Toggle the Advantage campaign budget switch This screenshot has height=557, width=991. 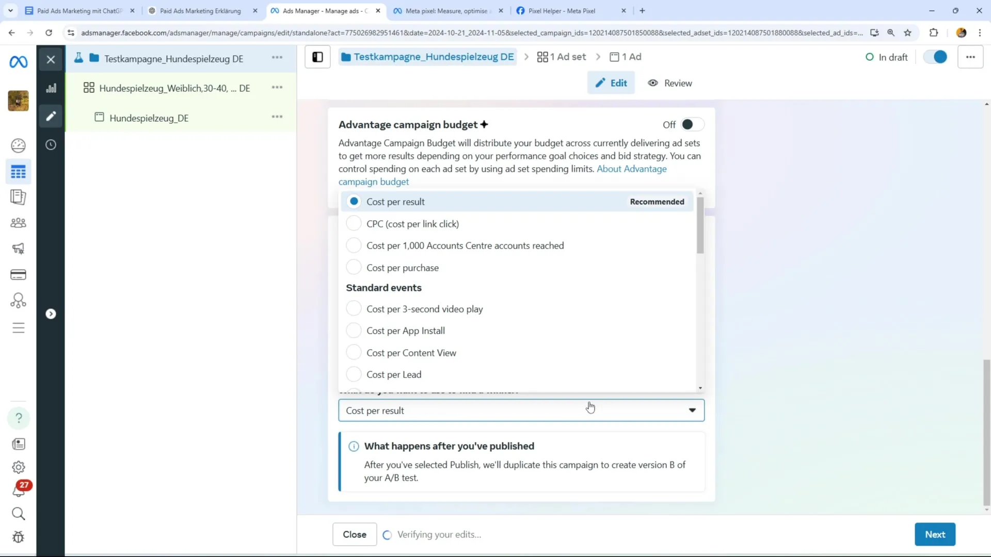[692, 125]
